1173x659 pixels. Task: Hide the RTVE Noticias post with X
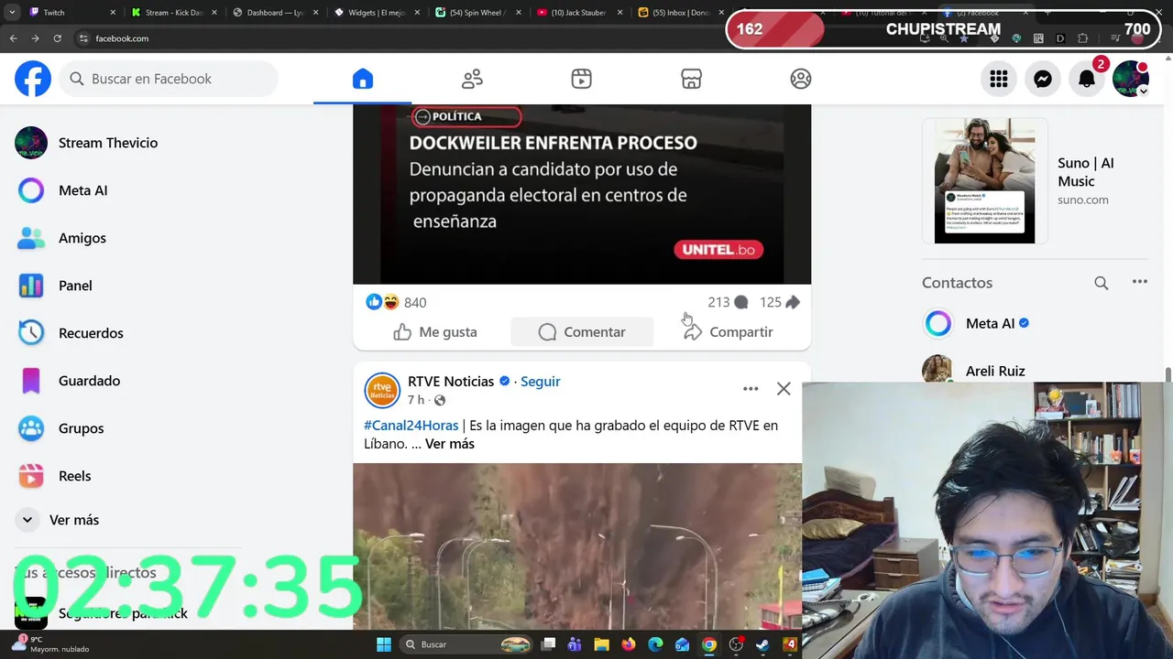(784, 389)
